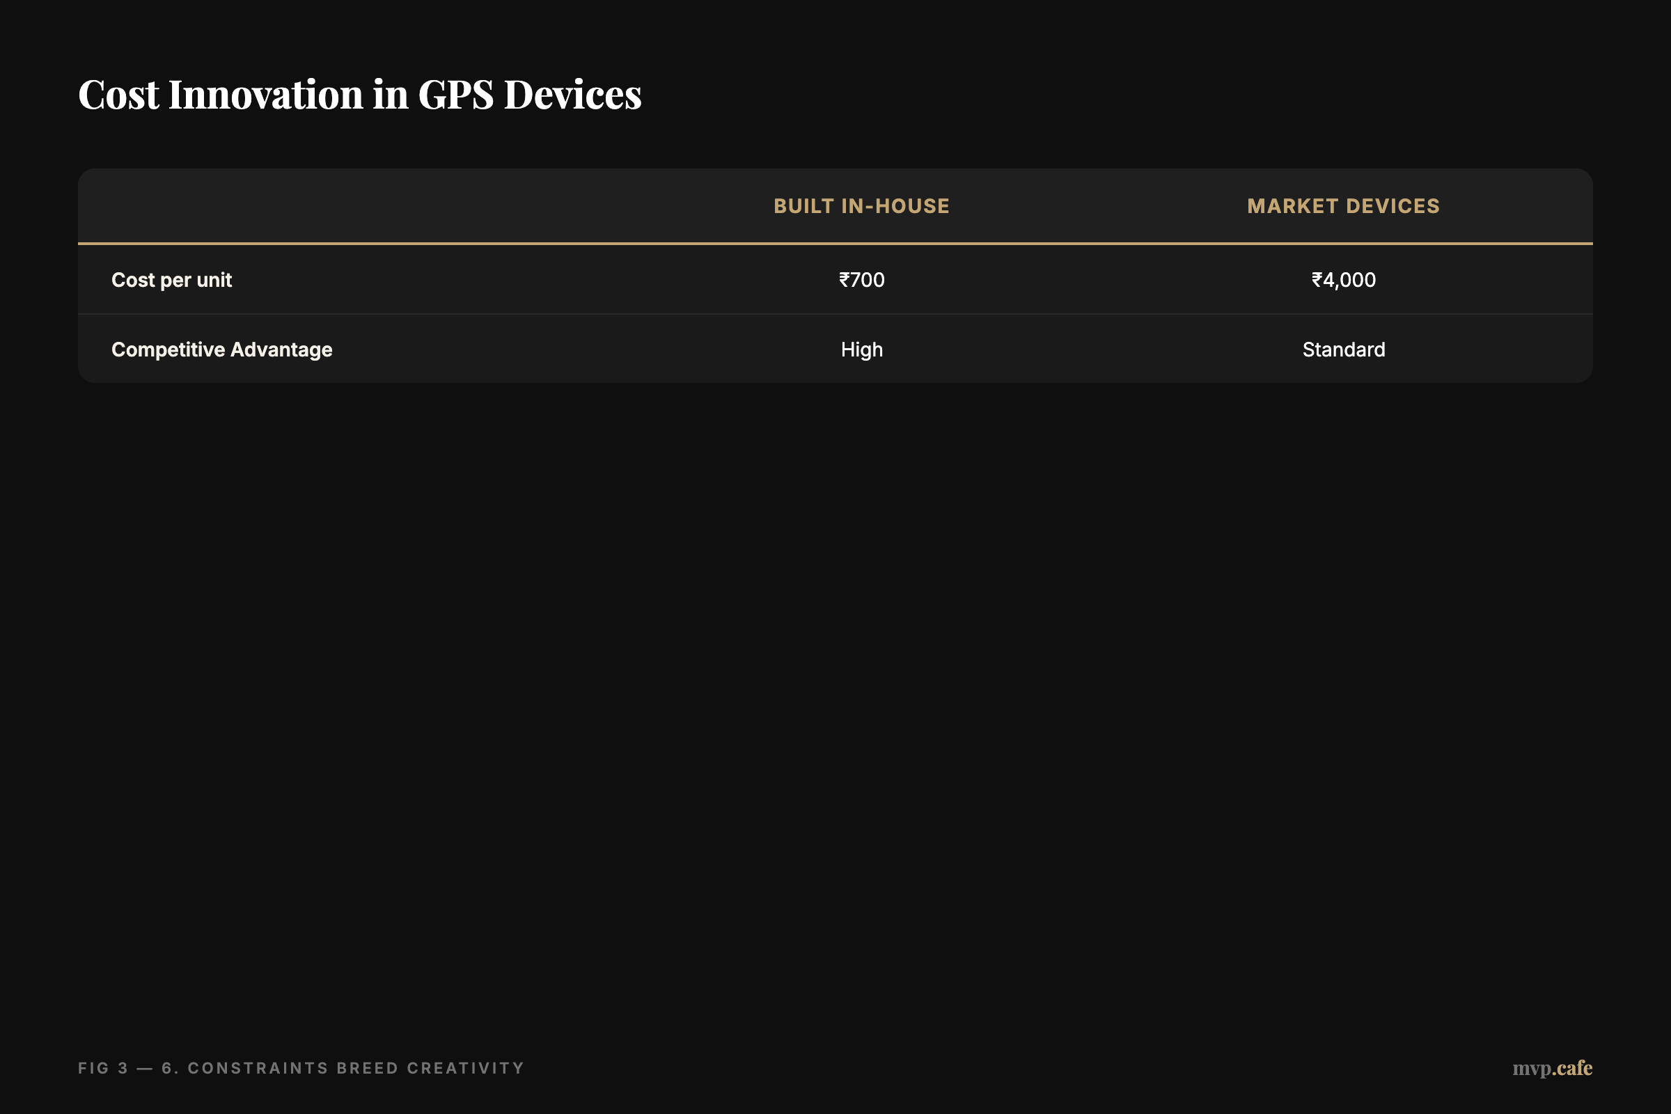
Task: Click the High advantage cell
Action: click(861, 350)
